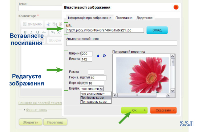The height and width of the screenshot is (132, 198).
Task: Click the reset size refresh icon
Action: (104, 56)
